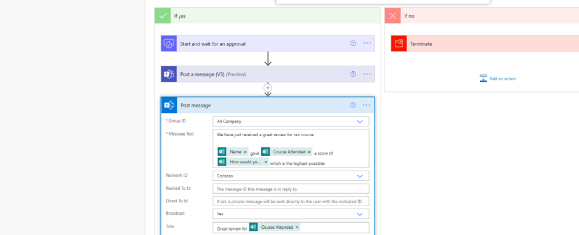Screen dimensions: 579x235
Task: Click the 'Group ID' field label
Action: (x=177, y=121)
